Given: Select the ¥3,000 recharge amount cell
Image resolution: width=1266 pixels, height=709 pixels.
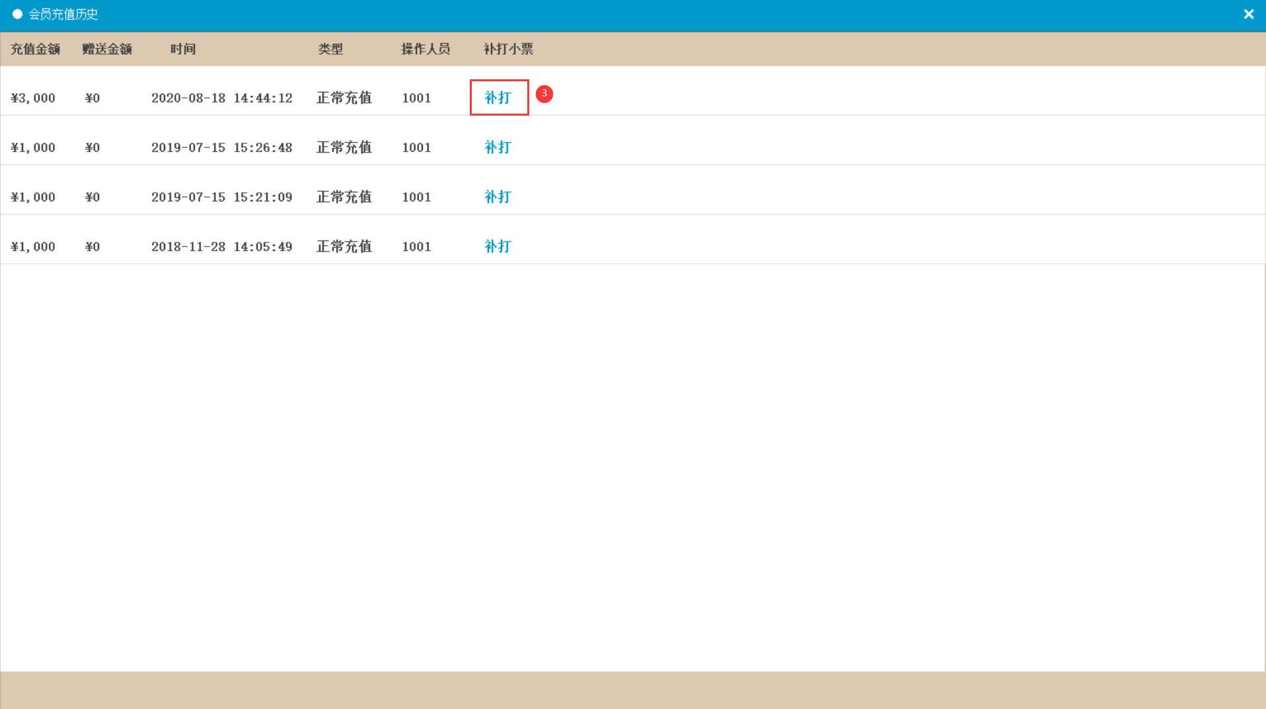Looking at the screenshot, I should click(x=33, y=98).
